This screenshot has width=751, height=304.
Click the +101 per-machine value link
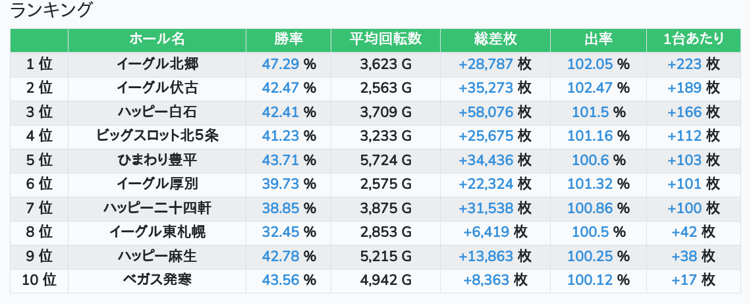pyautogui.click(x=685, y=184)
